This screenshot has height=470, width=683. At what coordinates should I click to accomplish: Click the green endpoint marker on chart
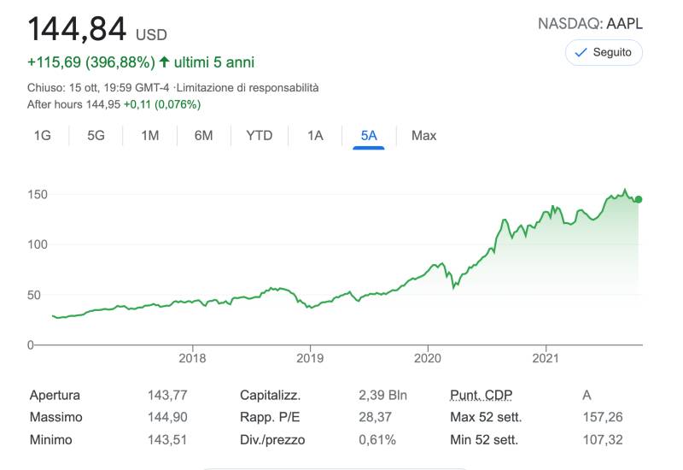[x=638, y=199]
